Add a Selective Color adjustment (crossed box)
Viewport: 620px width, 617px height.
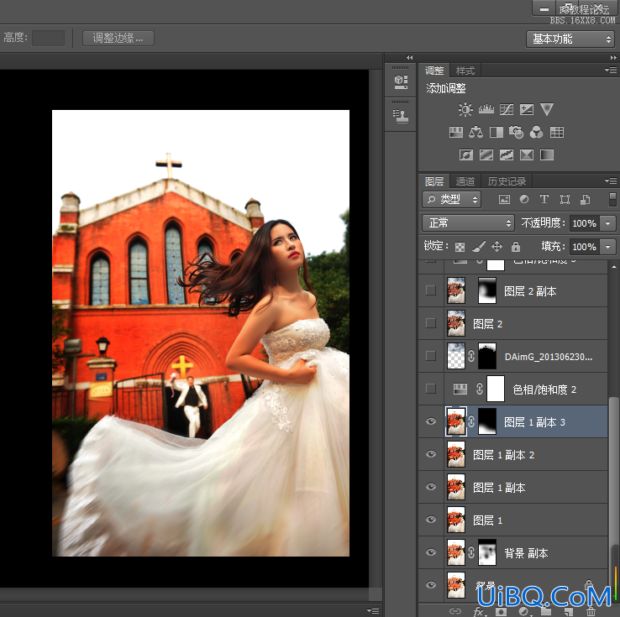coord(527,154)
